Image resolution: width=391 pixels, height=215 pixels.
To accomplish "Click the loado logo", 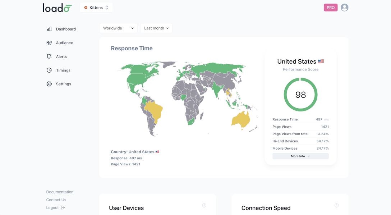I will (57, 8).
